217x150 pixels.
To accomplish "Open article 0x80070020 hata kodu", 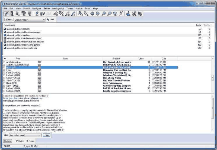I will pyautogui.click(x=117, y=65).
